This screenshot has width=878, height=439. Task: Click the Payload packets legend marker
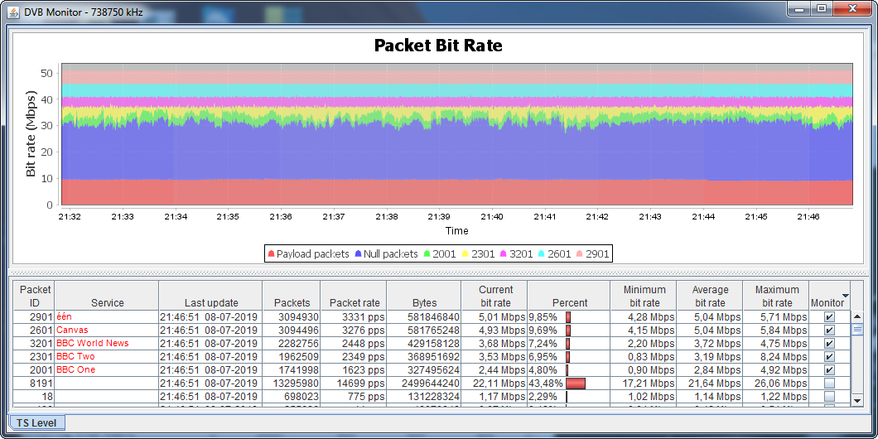(271, 254)
